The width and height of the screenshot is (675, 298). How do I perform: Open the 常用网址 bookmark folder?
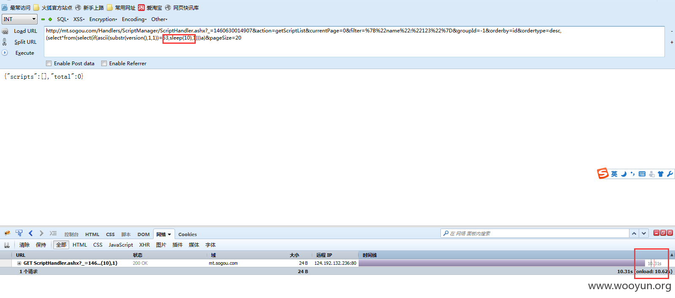point(121,8)
